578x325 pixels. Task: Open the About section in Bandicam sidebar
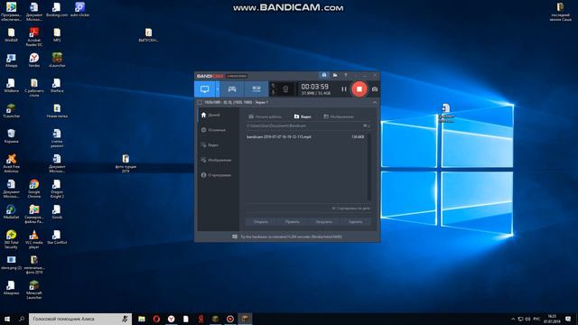pos(218,175)
